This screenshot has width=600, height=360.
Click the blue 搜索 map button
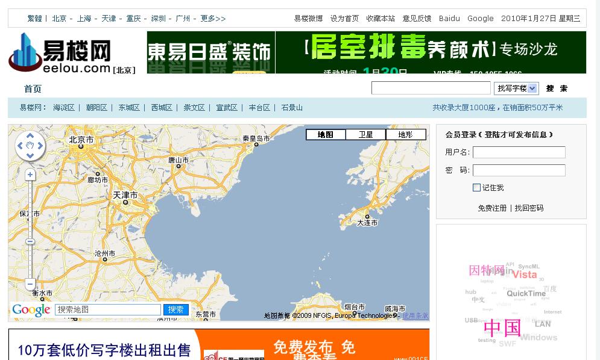pyautogui.click(x=175, y=309)
